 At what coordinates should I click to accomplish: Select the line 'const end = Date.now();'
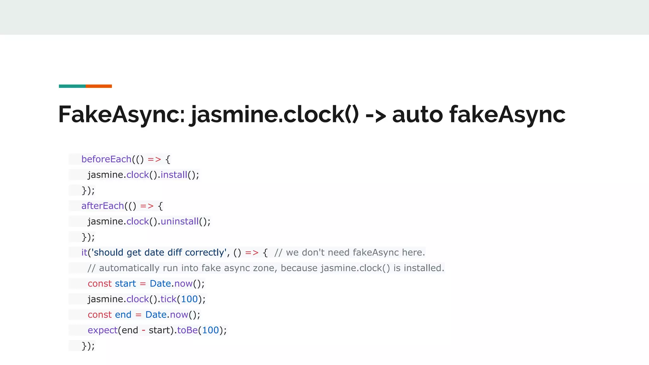tap(144, 315)
